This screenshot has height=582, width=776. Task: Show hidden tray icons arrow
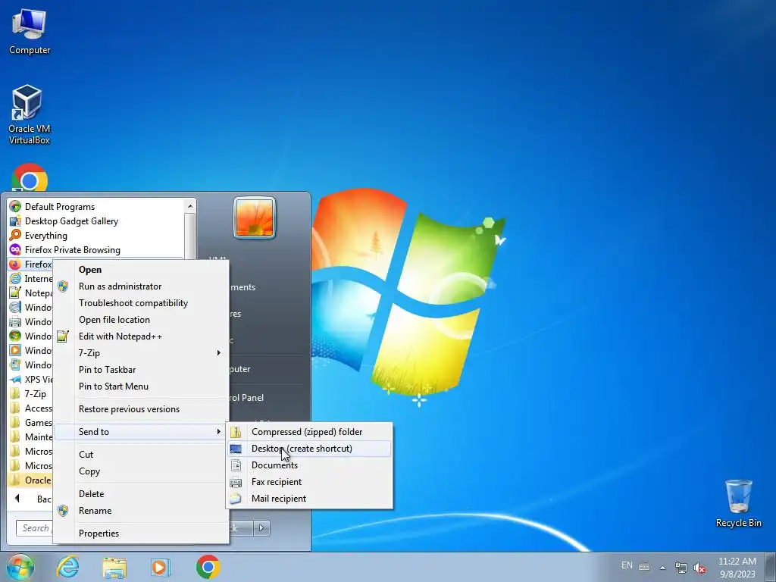[662, 568]
